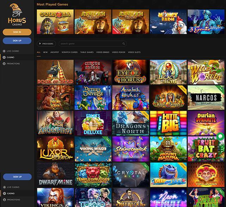Viewport: 226px width, 207px height.
Task: Open Deep Blue Sea game
Action: click(168, 175)
